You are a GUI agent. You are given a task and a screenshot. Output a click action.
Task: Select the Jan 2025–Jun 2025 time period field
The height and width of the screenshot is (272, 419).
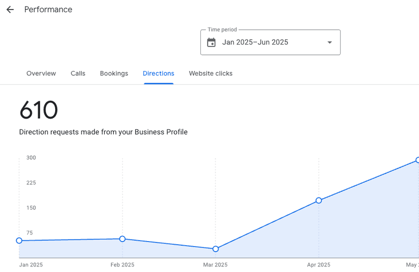tap(270, 42)
